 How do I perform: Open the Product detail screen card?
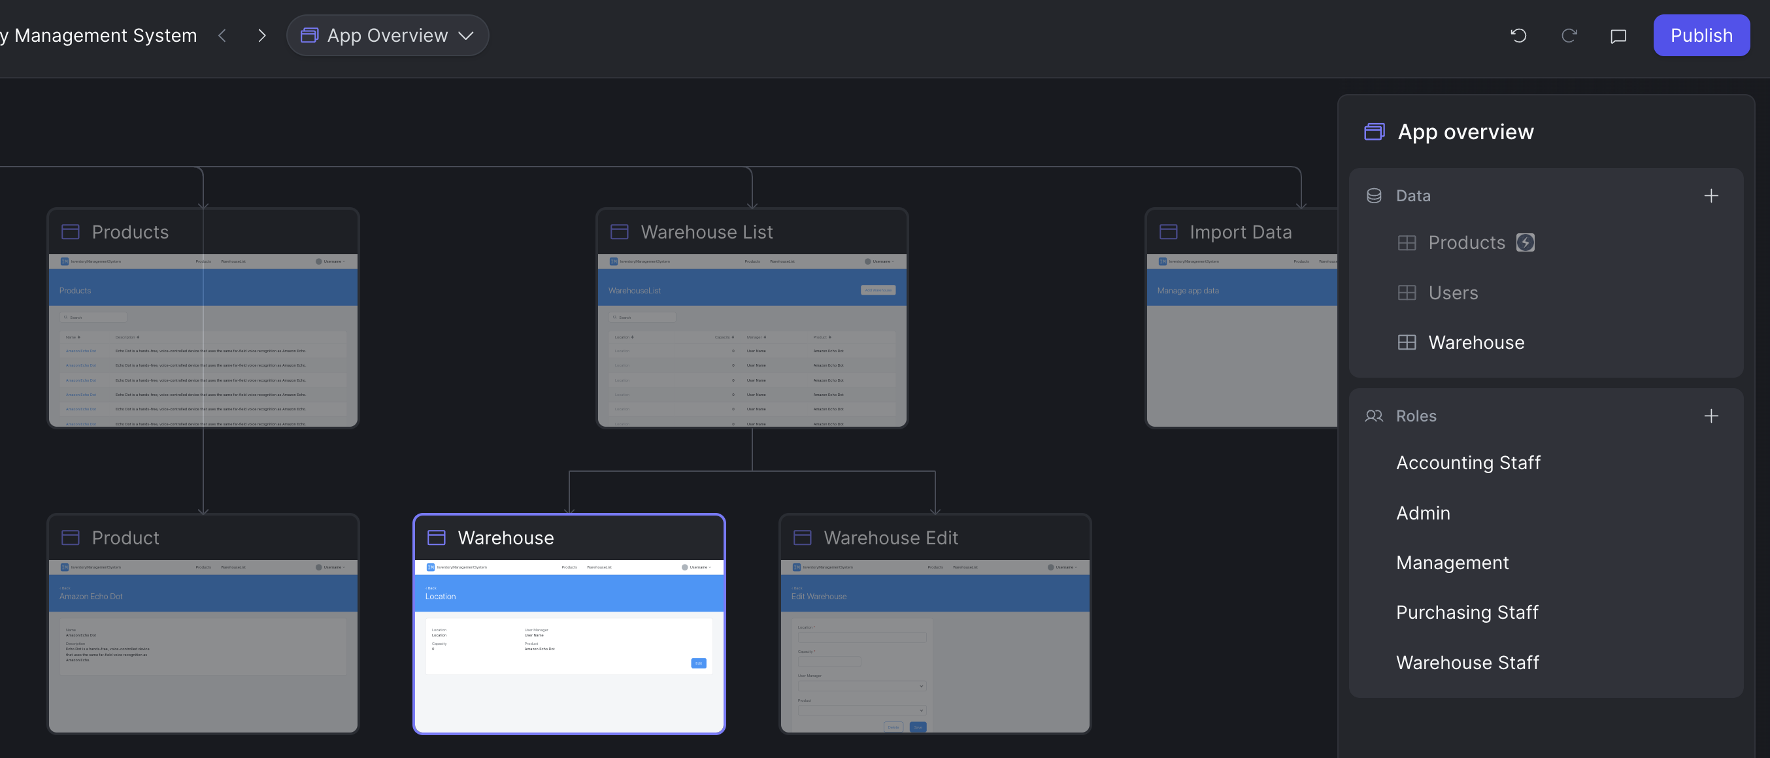pos(203,623)
